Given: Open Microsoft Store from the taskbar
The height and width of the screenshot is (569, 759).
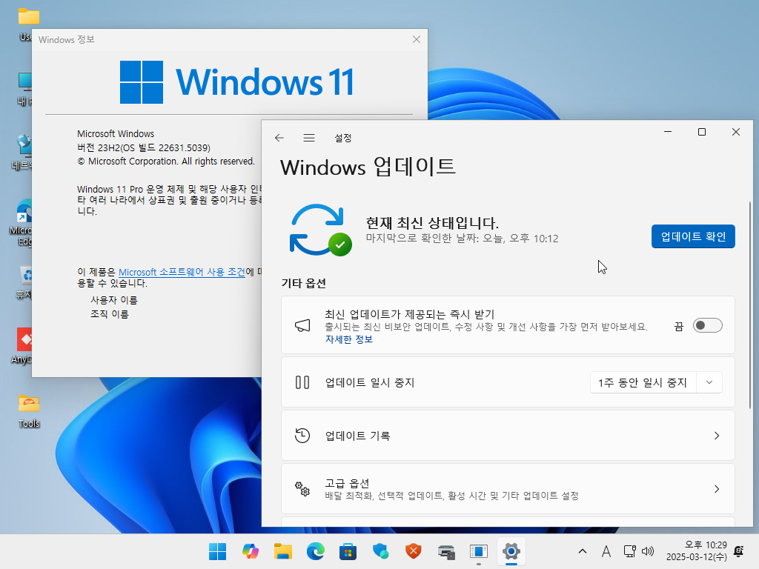Looking at the screenshot, I should (348, 551).
